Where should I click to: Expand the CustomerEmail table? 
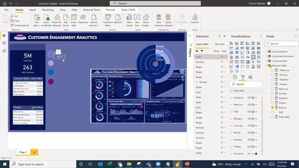pos(267,52)
